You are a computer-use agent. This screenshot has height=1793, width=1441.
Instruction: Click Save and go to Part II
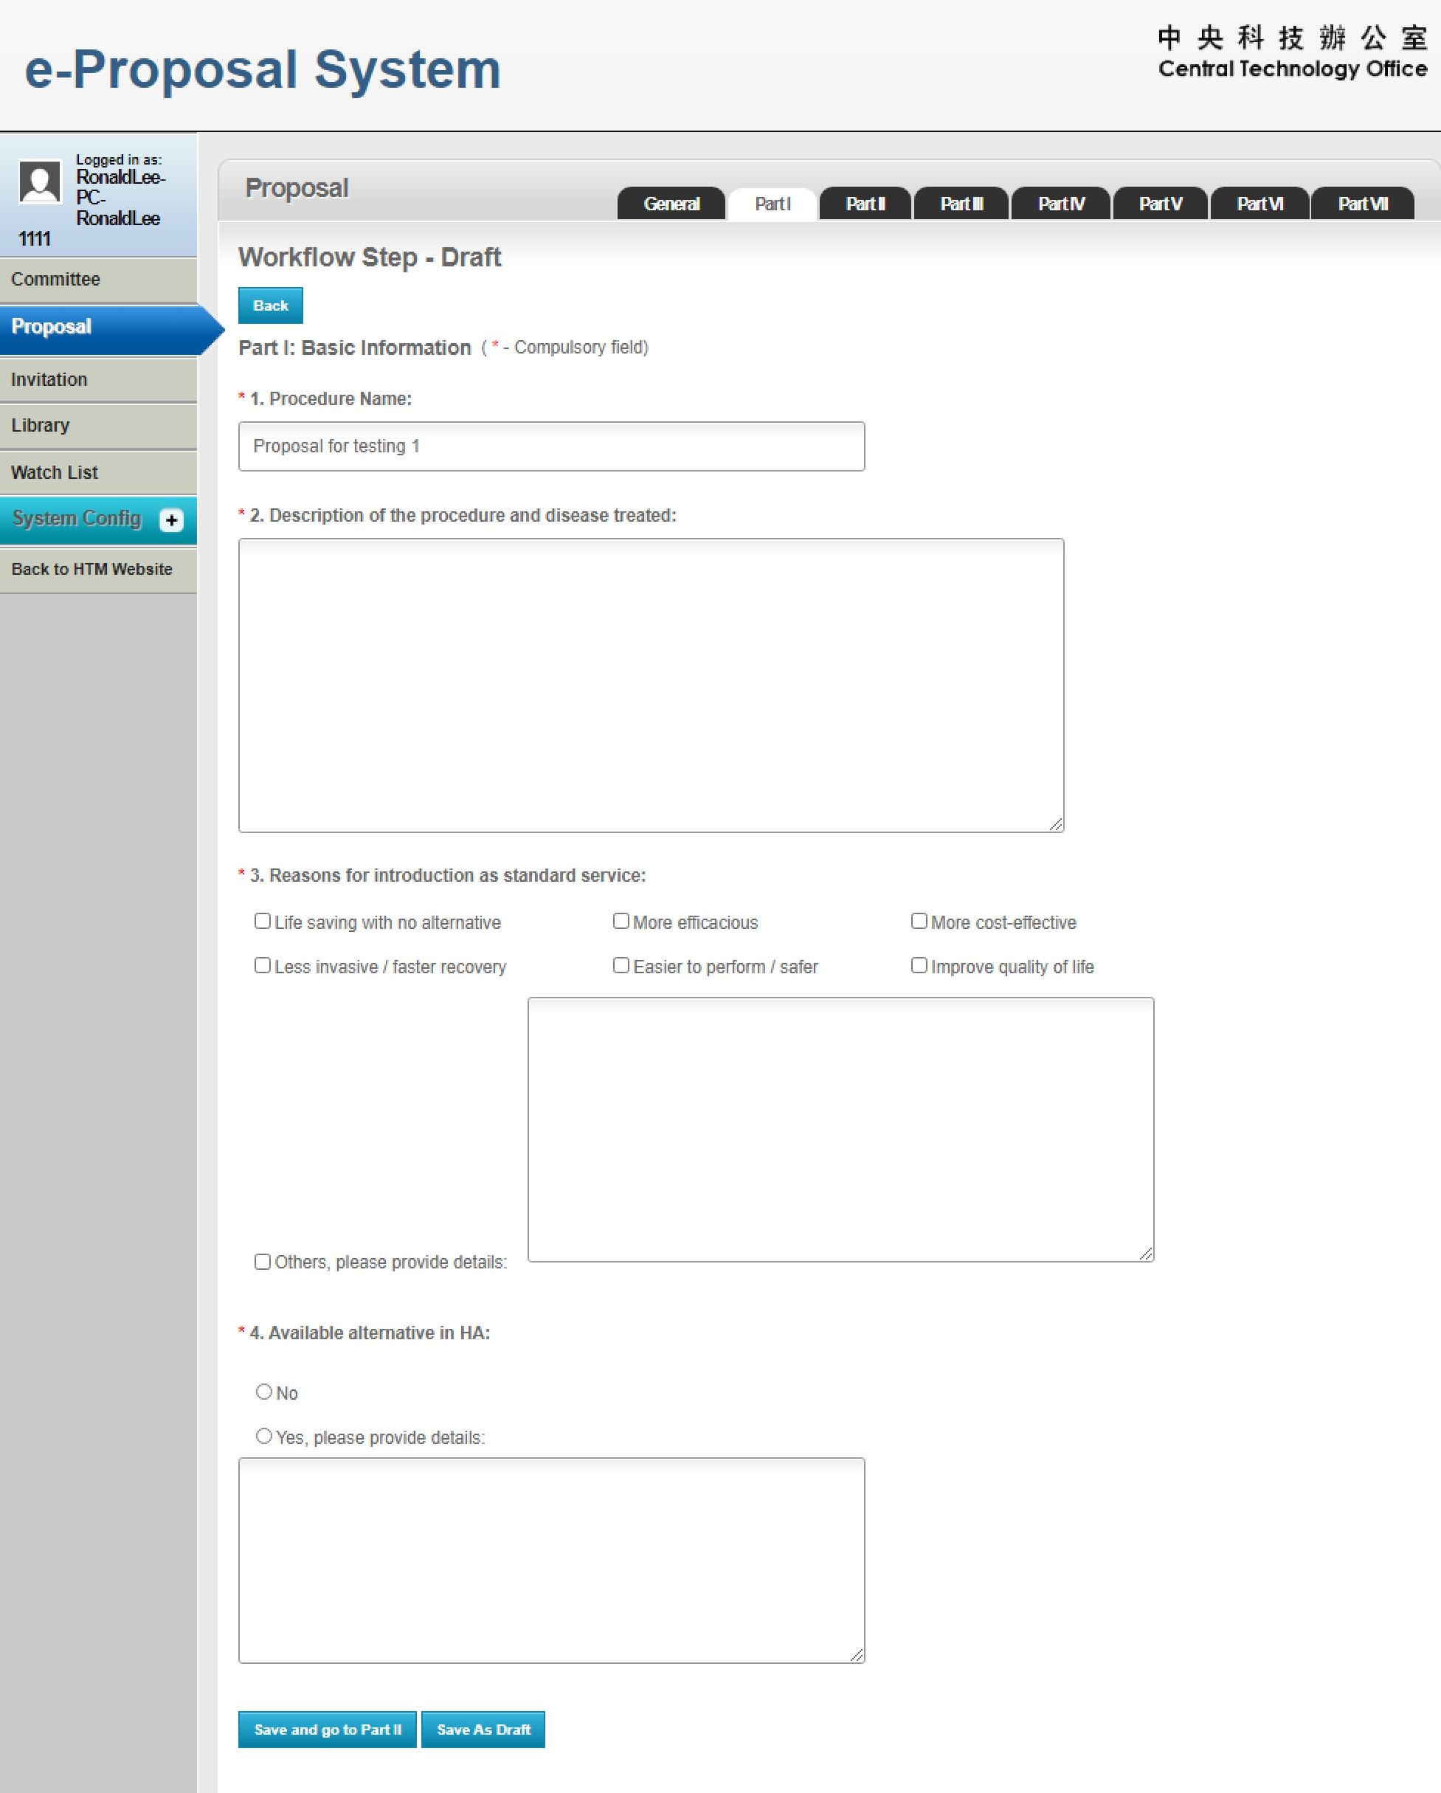(x=328, y=1730)
